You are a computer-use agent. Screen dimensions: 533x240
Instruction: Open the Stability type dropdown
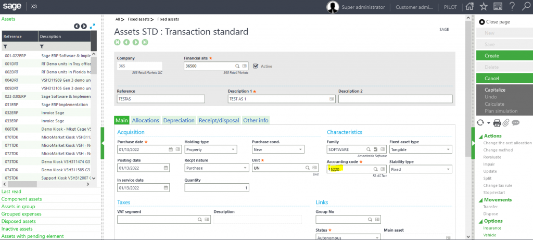[421, 169]
